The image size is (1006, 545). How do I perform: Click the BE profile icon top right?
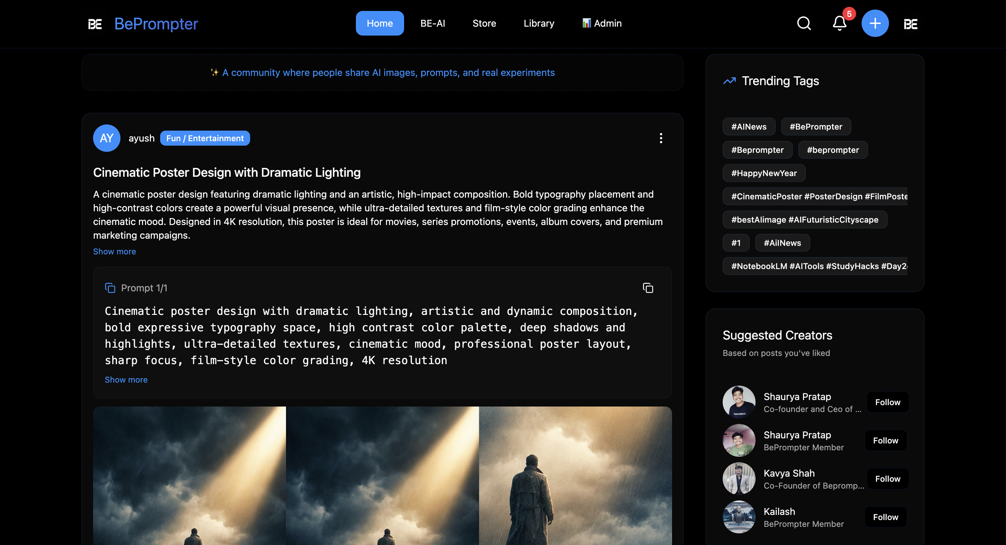click(910, 24)
